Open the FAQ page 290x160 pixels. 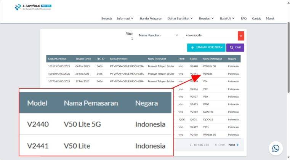[x=244, y=19]
